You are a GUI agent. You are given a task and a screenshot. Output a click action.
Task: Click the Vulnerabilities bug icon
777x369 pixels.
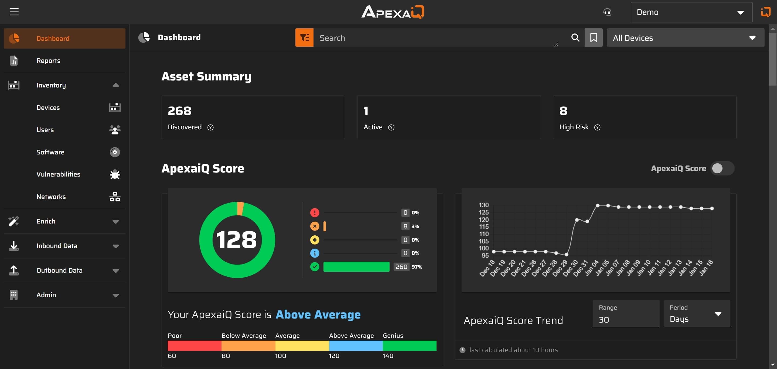[115, 174]
